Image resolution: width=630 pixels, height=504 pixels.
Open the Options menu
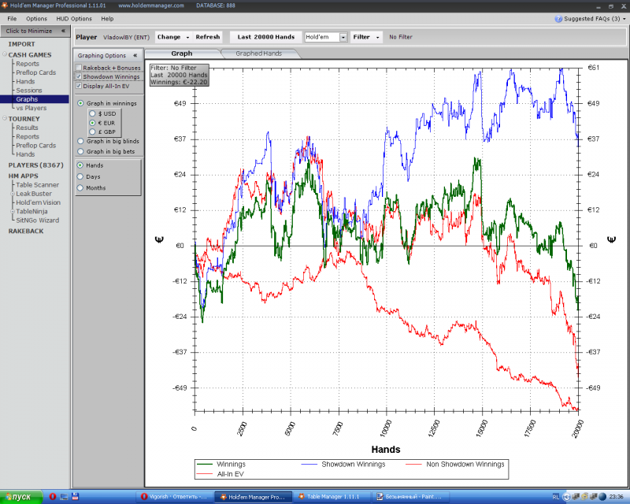tap(36, 18)
